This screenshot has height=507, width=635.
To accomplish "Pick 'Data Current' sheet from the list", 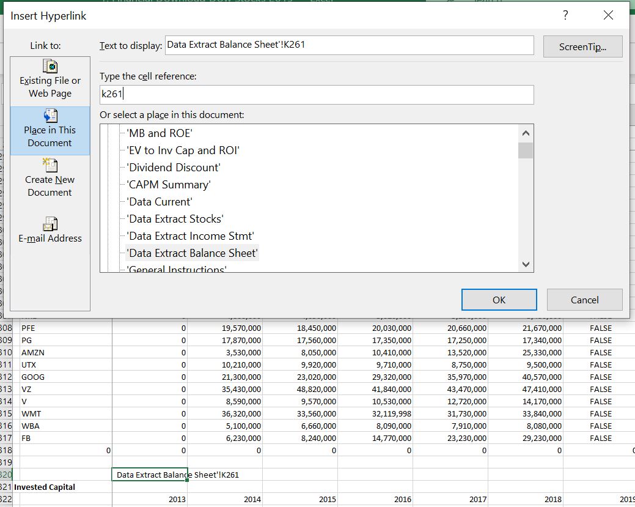I will (159, 202).
